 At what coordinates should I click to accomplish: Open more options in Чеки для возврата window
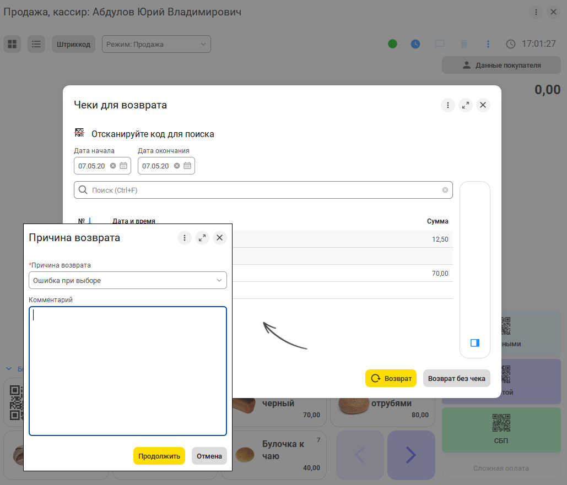tap(447, 105)
